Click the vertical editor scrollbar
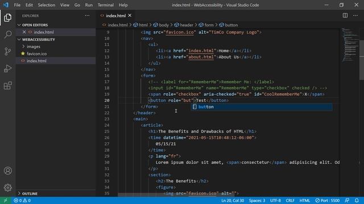This screenshot has height=204, width=364. (362, 60)
